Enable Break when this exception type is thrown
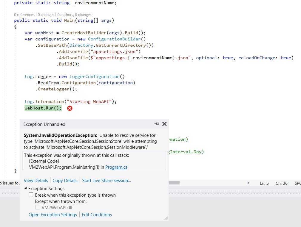This screenshot has width=301, height=227. click(31, 195)
